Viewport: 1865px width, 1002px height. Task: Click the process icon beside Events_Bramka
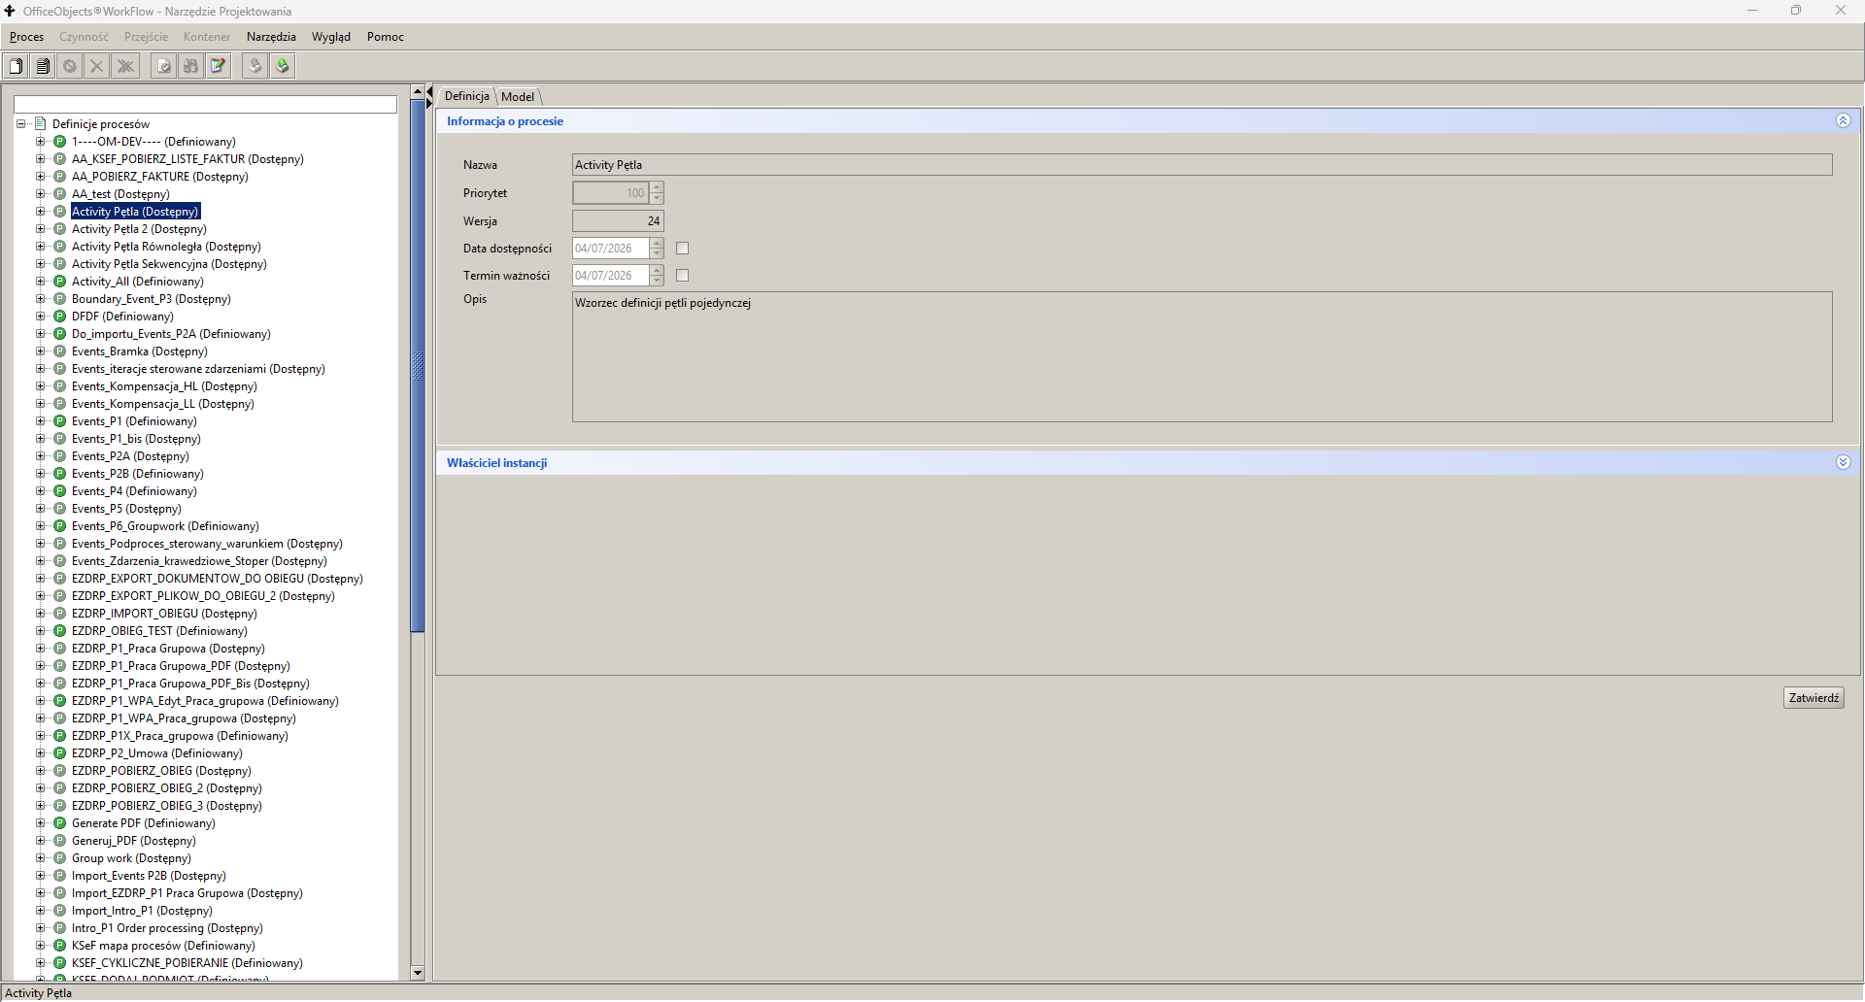(x=59, y=351)
